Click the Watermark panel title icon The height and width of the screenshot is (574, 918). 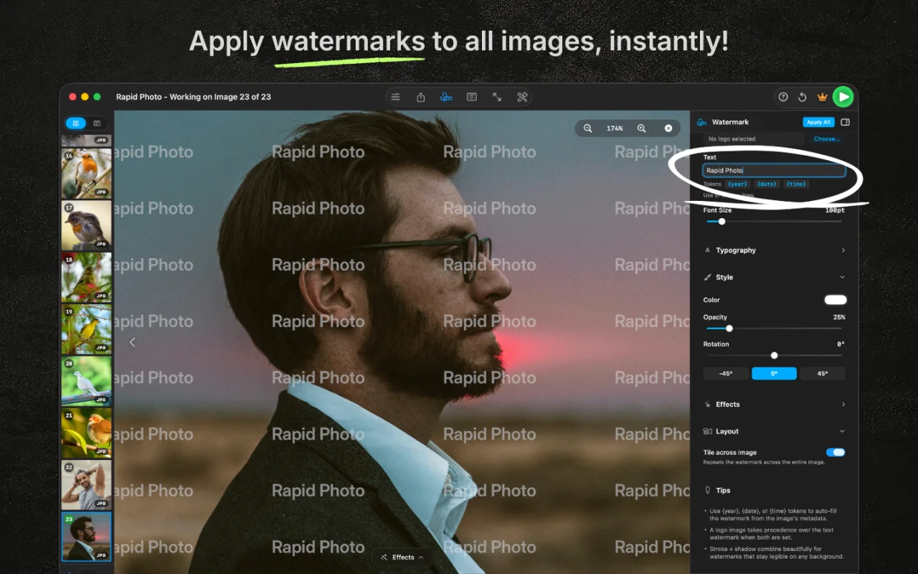click(x=701, y=122)
